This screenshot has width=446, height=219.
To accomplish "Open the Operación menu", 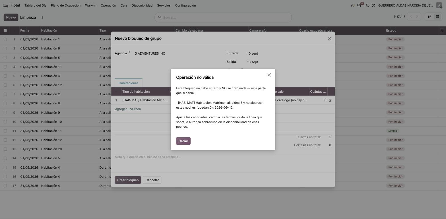I will point(108,5).
